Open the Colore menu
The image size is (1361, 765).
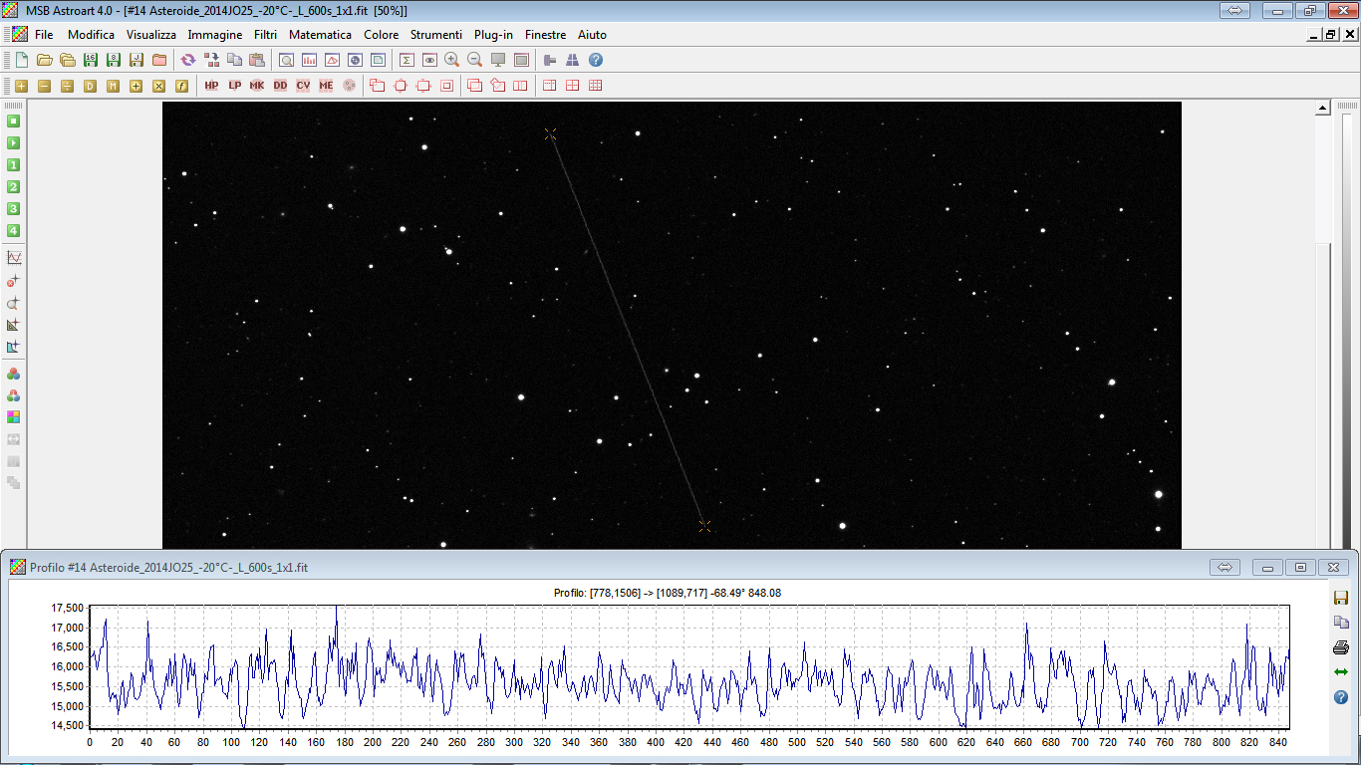tap(382, 35)
